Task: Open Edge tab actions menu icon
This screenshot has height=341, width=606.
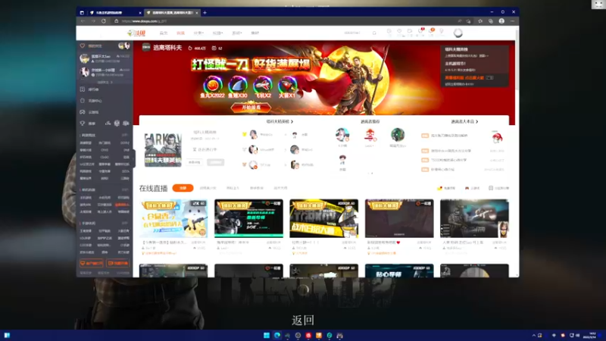Action: pos(82,13)
